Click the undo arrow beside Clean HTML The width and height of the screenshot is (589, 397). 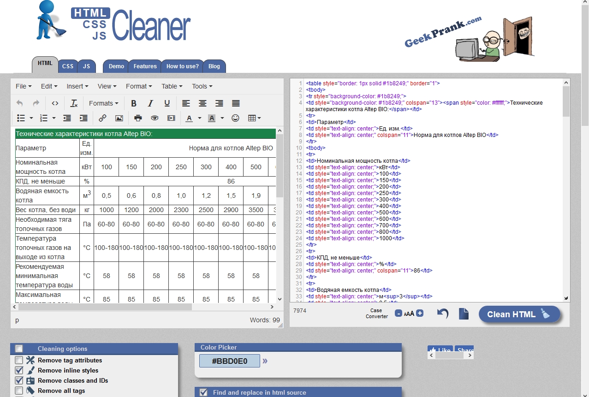coord(443,314)
